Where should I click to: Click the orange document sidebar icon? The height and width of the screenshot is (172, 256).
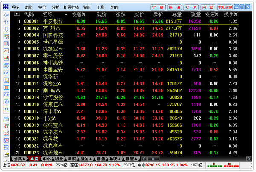pos(6,88)
